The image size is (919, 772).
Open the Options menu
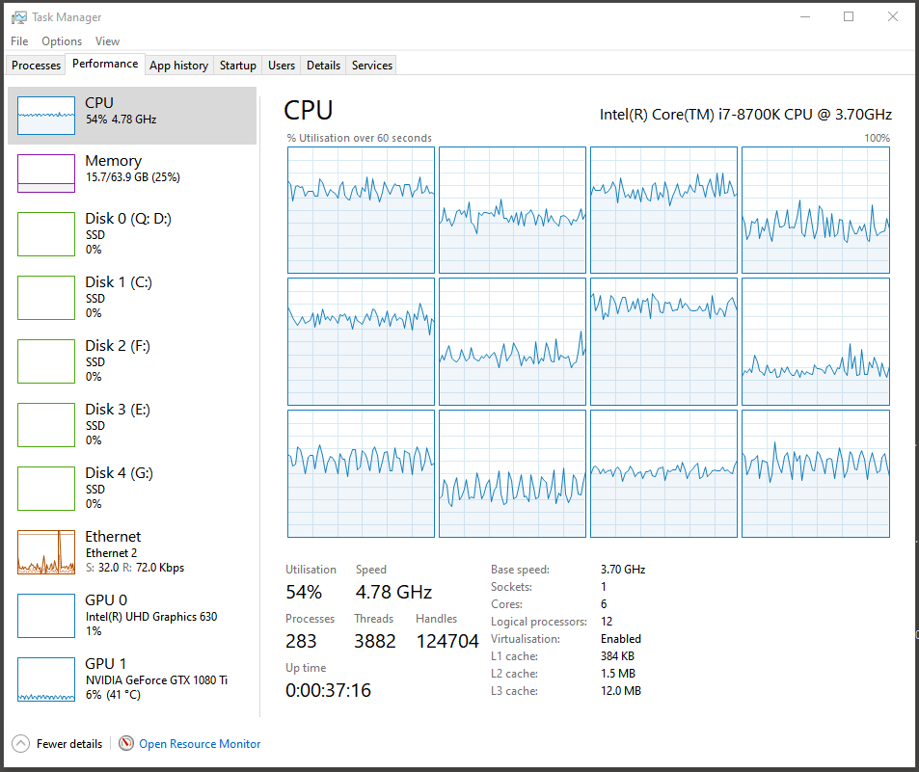(x=62, y=41)
